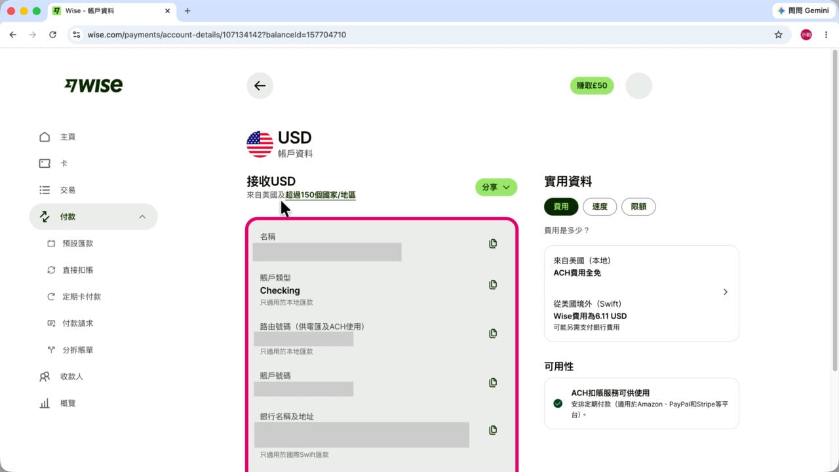Open the 分享 share dropdown
The width and height of the screenshot is (839, 472).
496,187
